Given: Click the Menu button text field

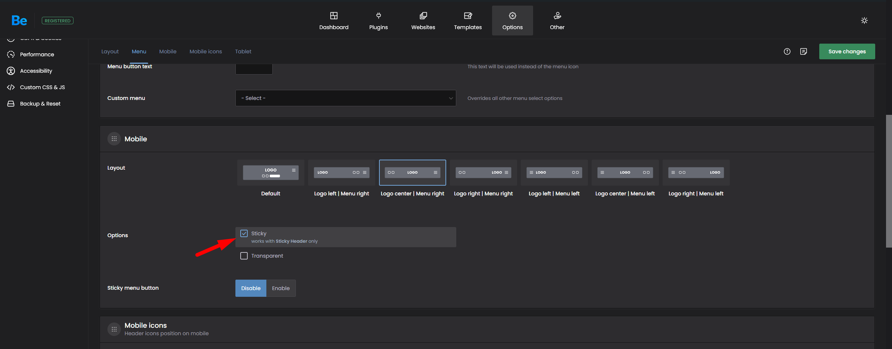Looking at the screenshot, I should click(254, 69).
